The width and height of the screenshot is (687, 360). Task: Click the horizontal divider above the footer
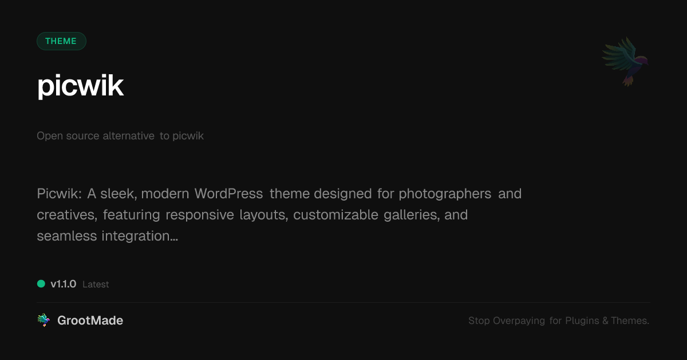pos(343,302)
